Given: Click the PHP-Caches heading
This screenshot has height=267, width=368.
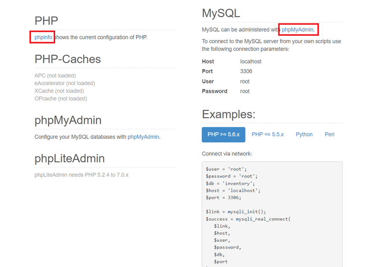Looking at the screenshot, I should point(68,59).
